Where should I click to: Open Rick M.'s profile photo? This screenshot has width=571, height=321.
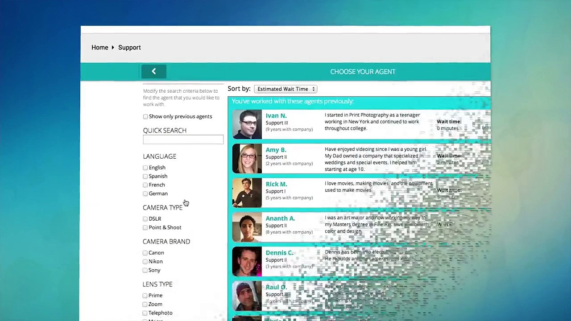coord(247,193)
